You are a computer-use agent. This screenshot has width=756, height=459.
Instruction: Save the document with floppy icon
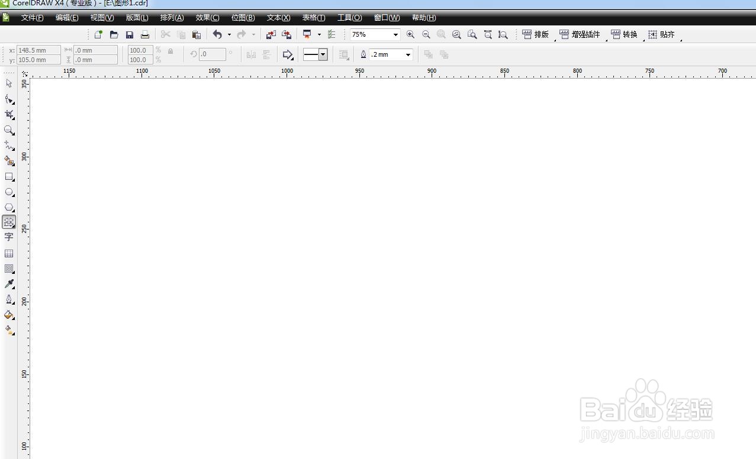tap(129, 35)
